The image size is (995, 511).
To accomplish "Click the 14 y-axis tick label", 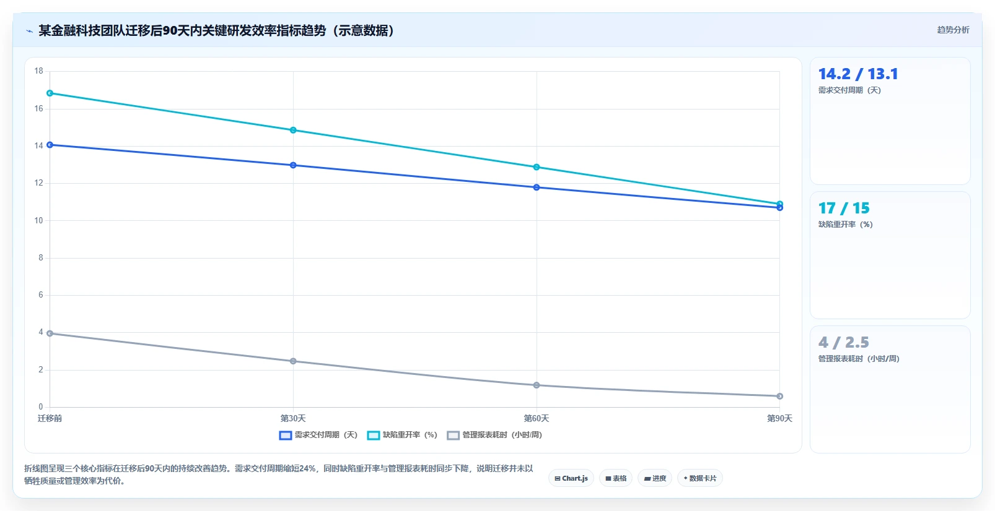I will coord(39,146).
